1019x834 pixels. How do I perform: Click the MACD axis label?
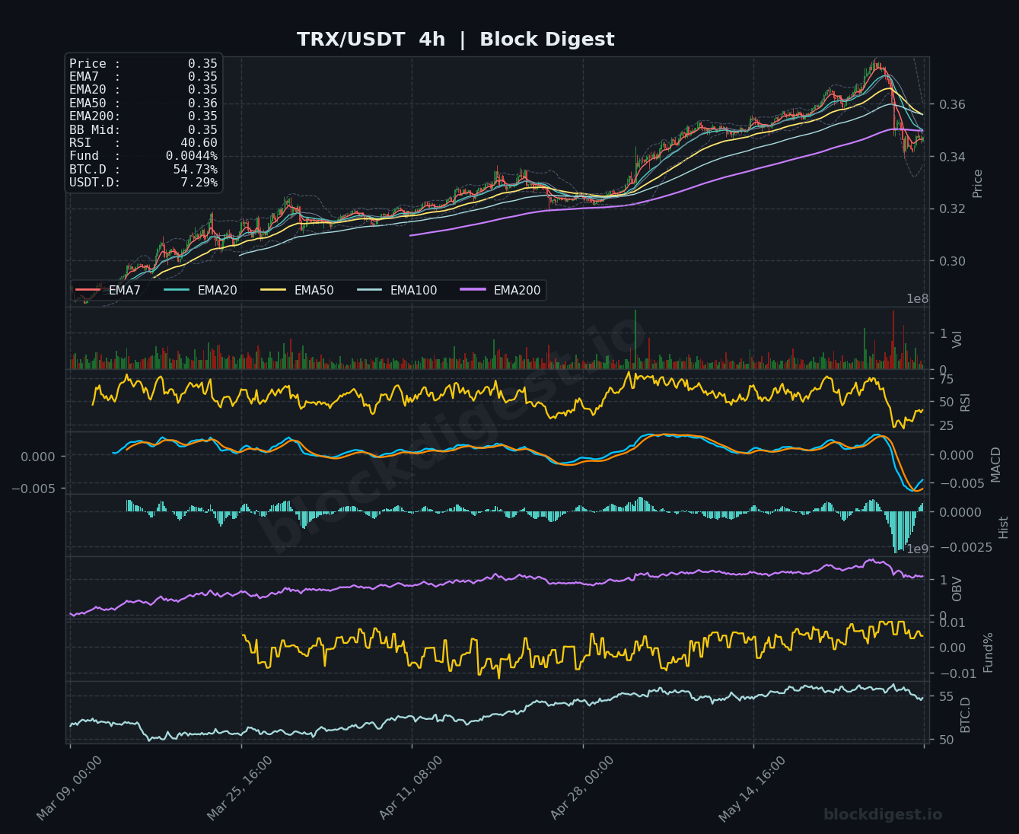[x=996, y=464]
